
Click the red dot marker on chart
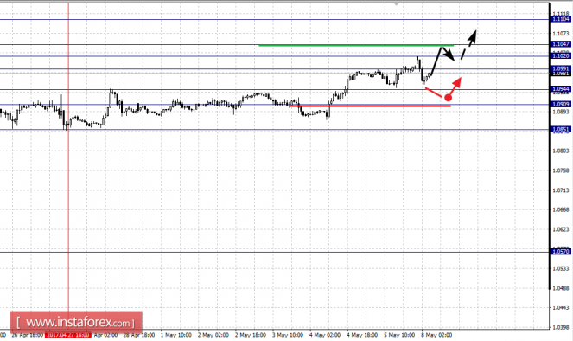pyautogui.click(x=448, y=98)
